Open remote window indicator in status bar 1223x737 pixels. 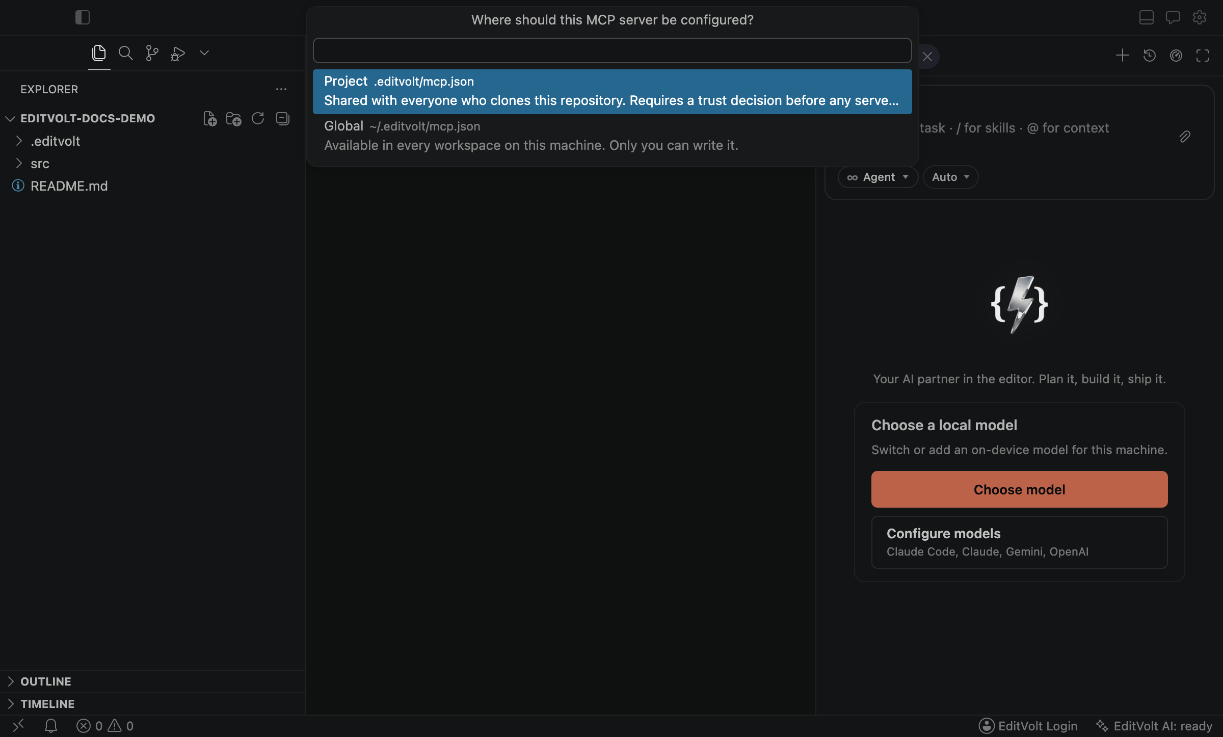(18, 725)
